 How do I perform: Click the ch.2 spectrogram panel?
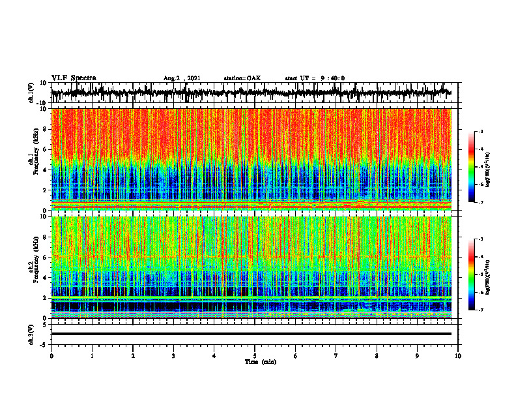tap(251, 267)
